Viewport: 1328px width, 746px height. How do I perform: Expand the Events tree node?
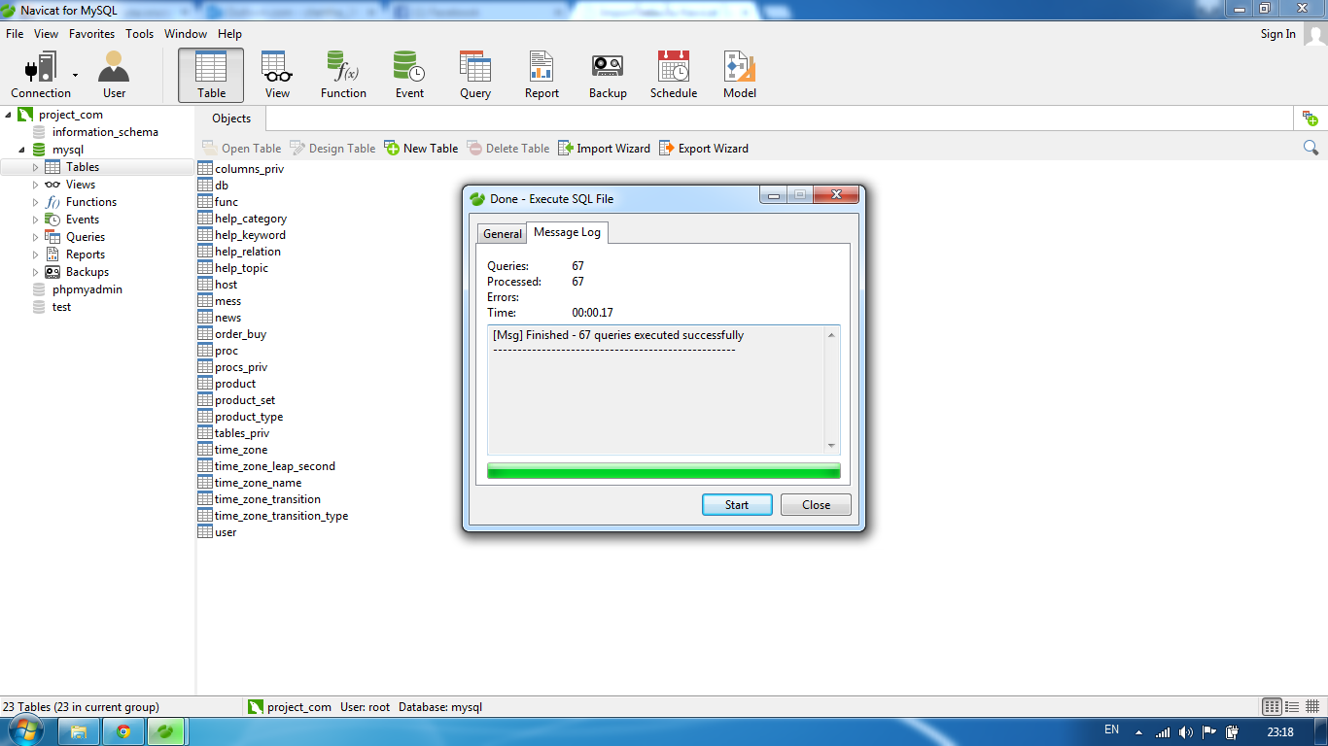click(x=36, y=220)
